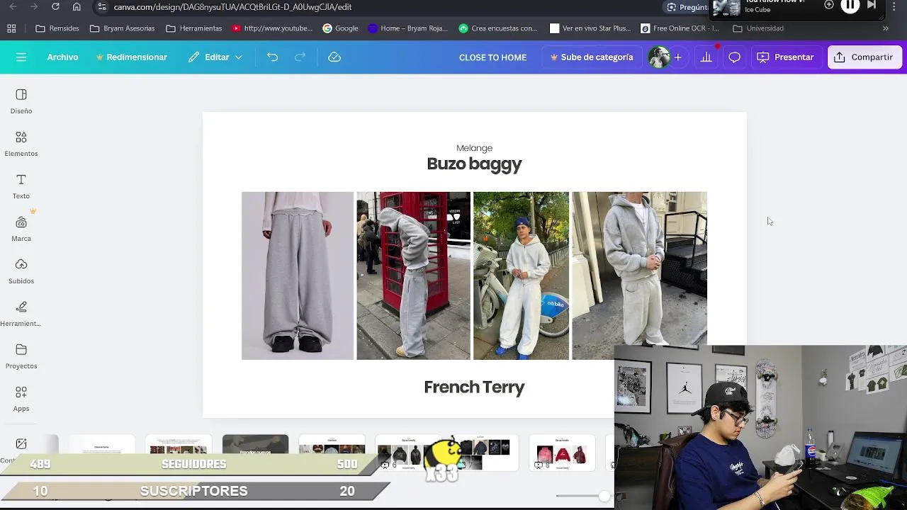The width and height of the screenshot is (907, 510).
Task: Go to the browser home page
Action: click(77, 6)
